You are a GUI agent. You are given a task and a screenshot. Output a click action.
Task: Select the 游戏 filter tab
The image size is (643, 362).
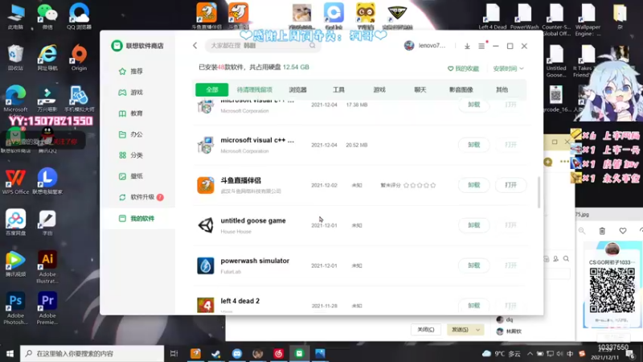tap(379, 89)
